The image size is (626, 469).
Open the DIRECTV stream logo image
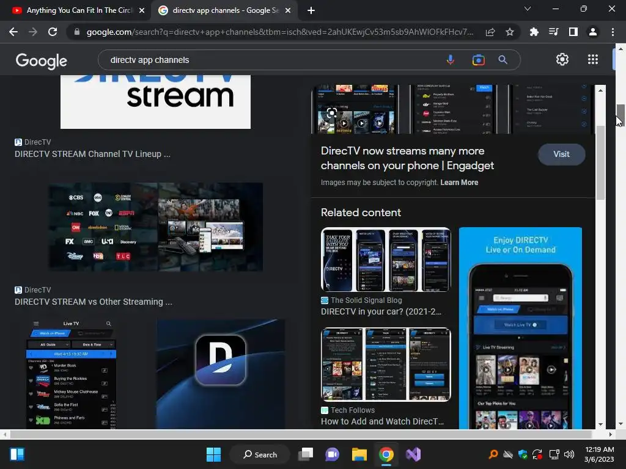[x=155, y=102]
